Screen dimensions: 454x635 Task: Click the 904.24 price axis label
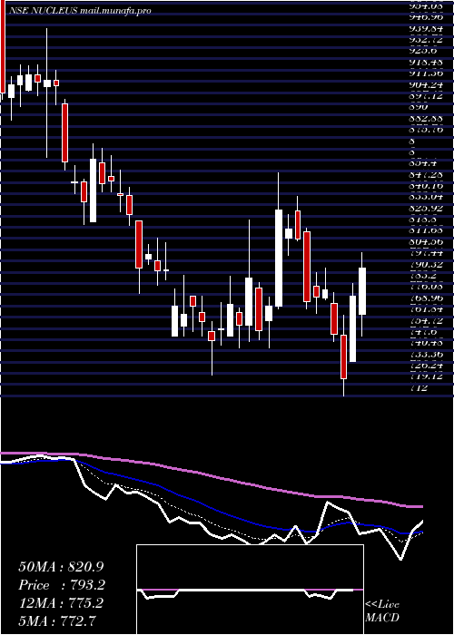(x=428, y=85)
